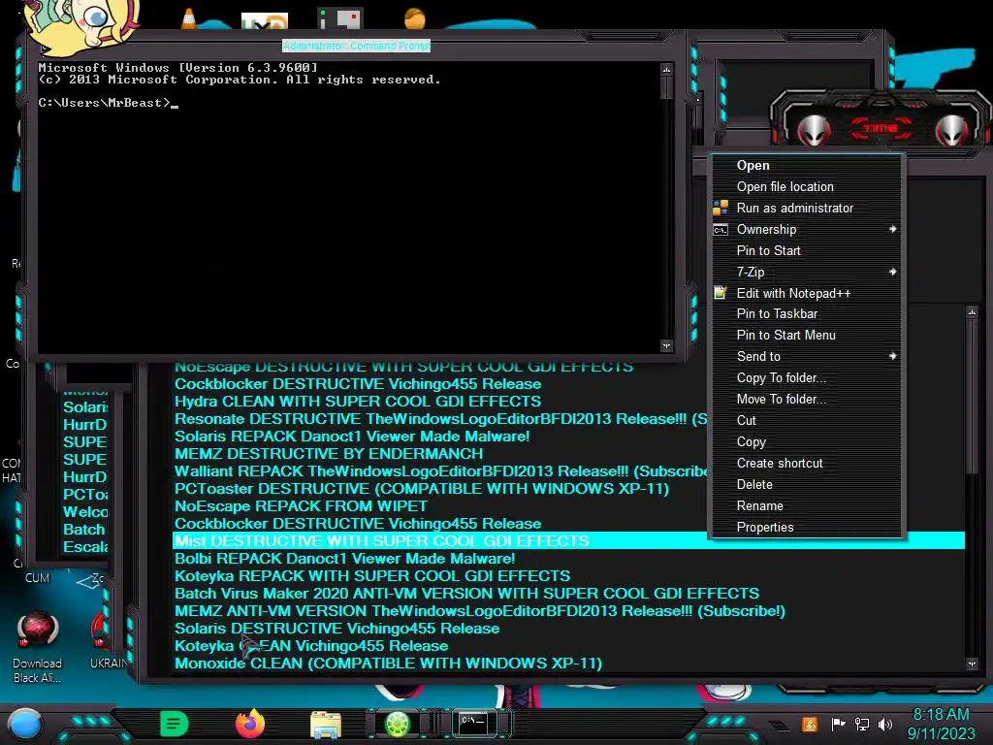The width and height of the screenshot is (993, 745).
Task: Click the Java tray icon
Action: tap(810, 724)
